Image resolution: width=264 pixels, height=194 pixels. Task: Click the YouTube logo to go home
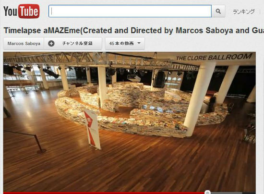(22, 11)
